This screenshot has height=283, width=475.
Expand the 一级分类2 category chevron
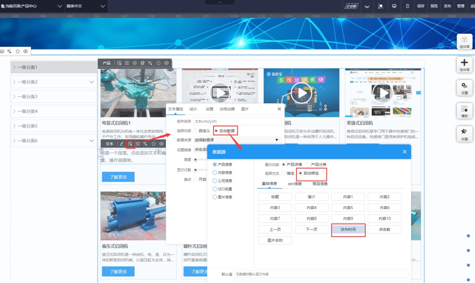91,82
